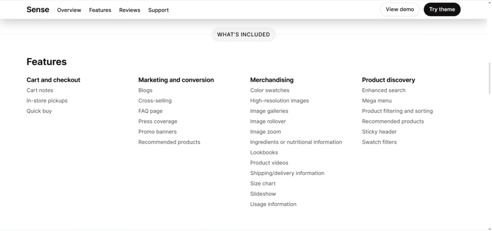Click the What's Included pill label
Screen dimensions: 492x231
point(244,35)
